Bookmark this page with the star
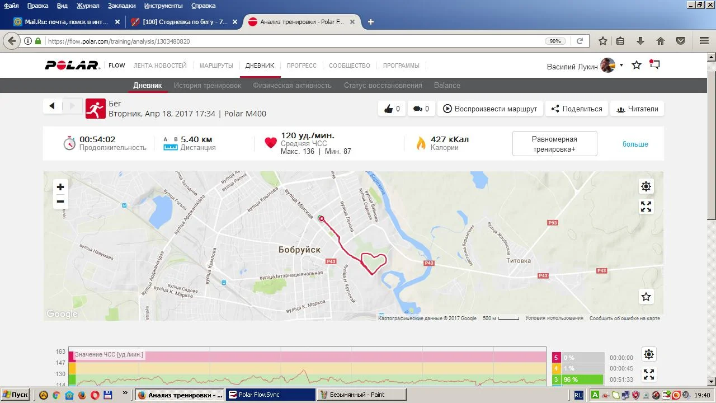Screen dimensions: 716x403 602,41
